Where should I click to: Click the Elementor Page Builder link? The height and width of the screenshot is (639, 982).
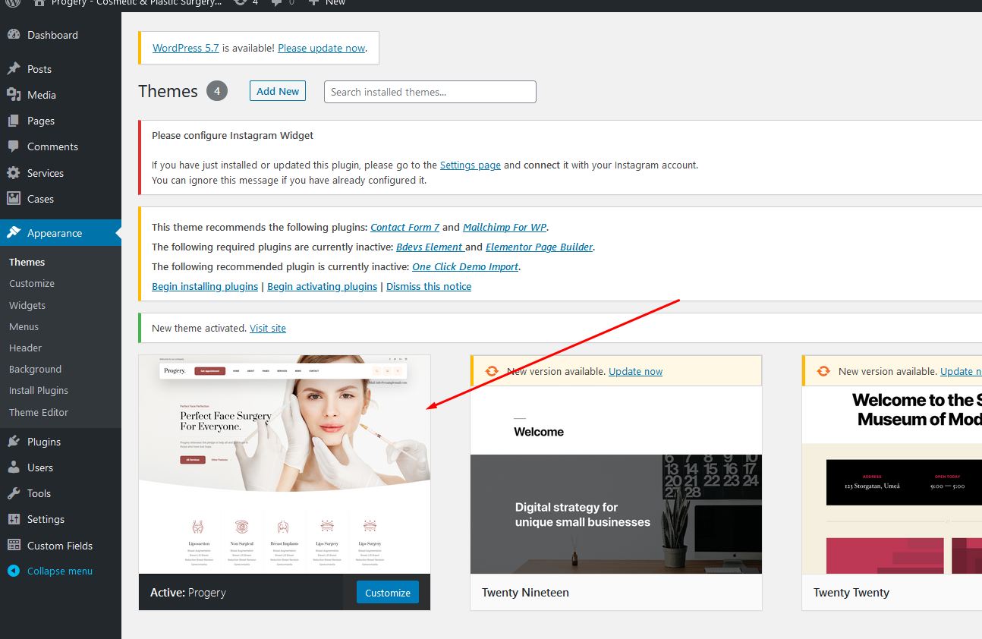[x=540, y=247]
